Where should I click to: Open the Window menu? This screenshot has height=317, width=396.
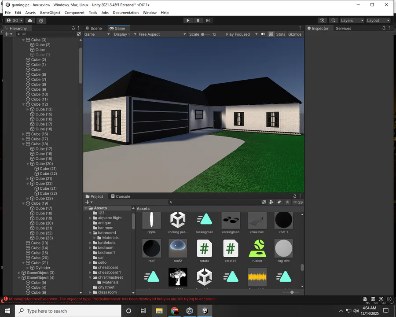click(150, 13)
